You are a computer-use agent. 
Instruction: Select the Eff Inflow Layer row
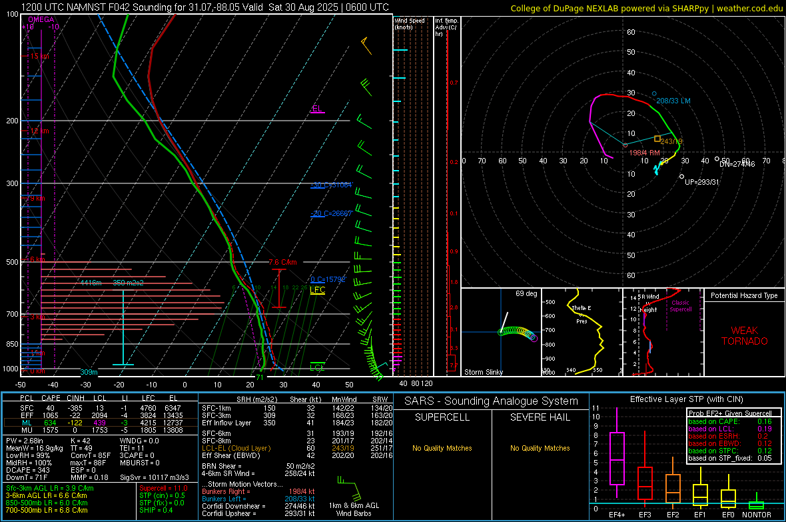click(x=297, y=423)
